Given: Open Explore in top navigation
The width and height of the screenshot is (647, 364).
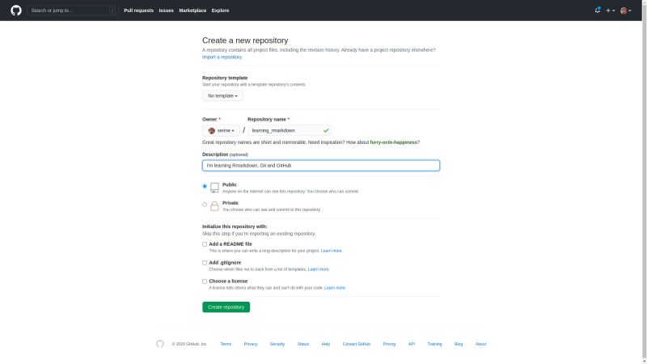Looking at the screenshot, I should coord(220,11).
